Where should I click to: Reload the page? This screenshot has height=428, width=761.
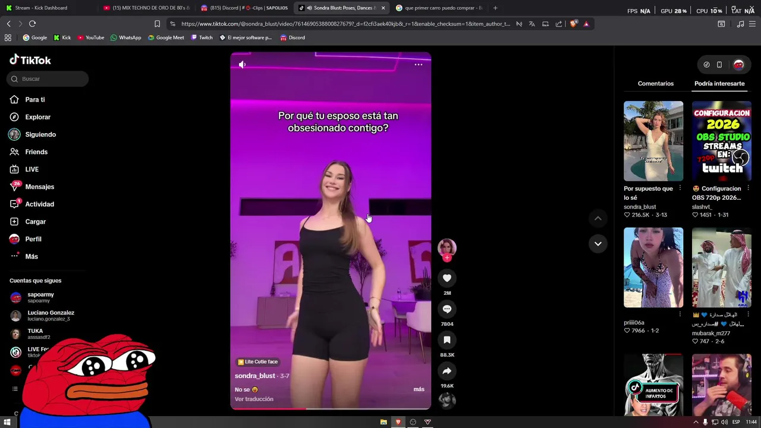[x=32, y=24]
